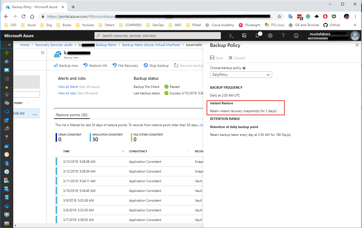Open the Help question mark menu
Viewport: 362px width, 228px height.
[x=283, y=36]
